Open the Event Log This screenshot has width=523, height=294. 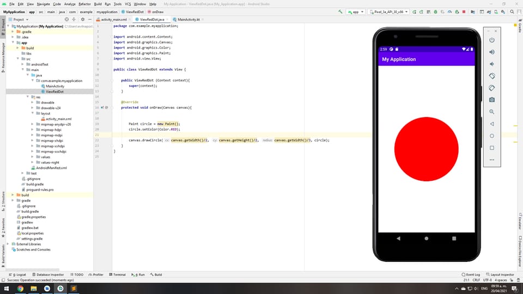[471, 274]
